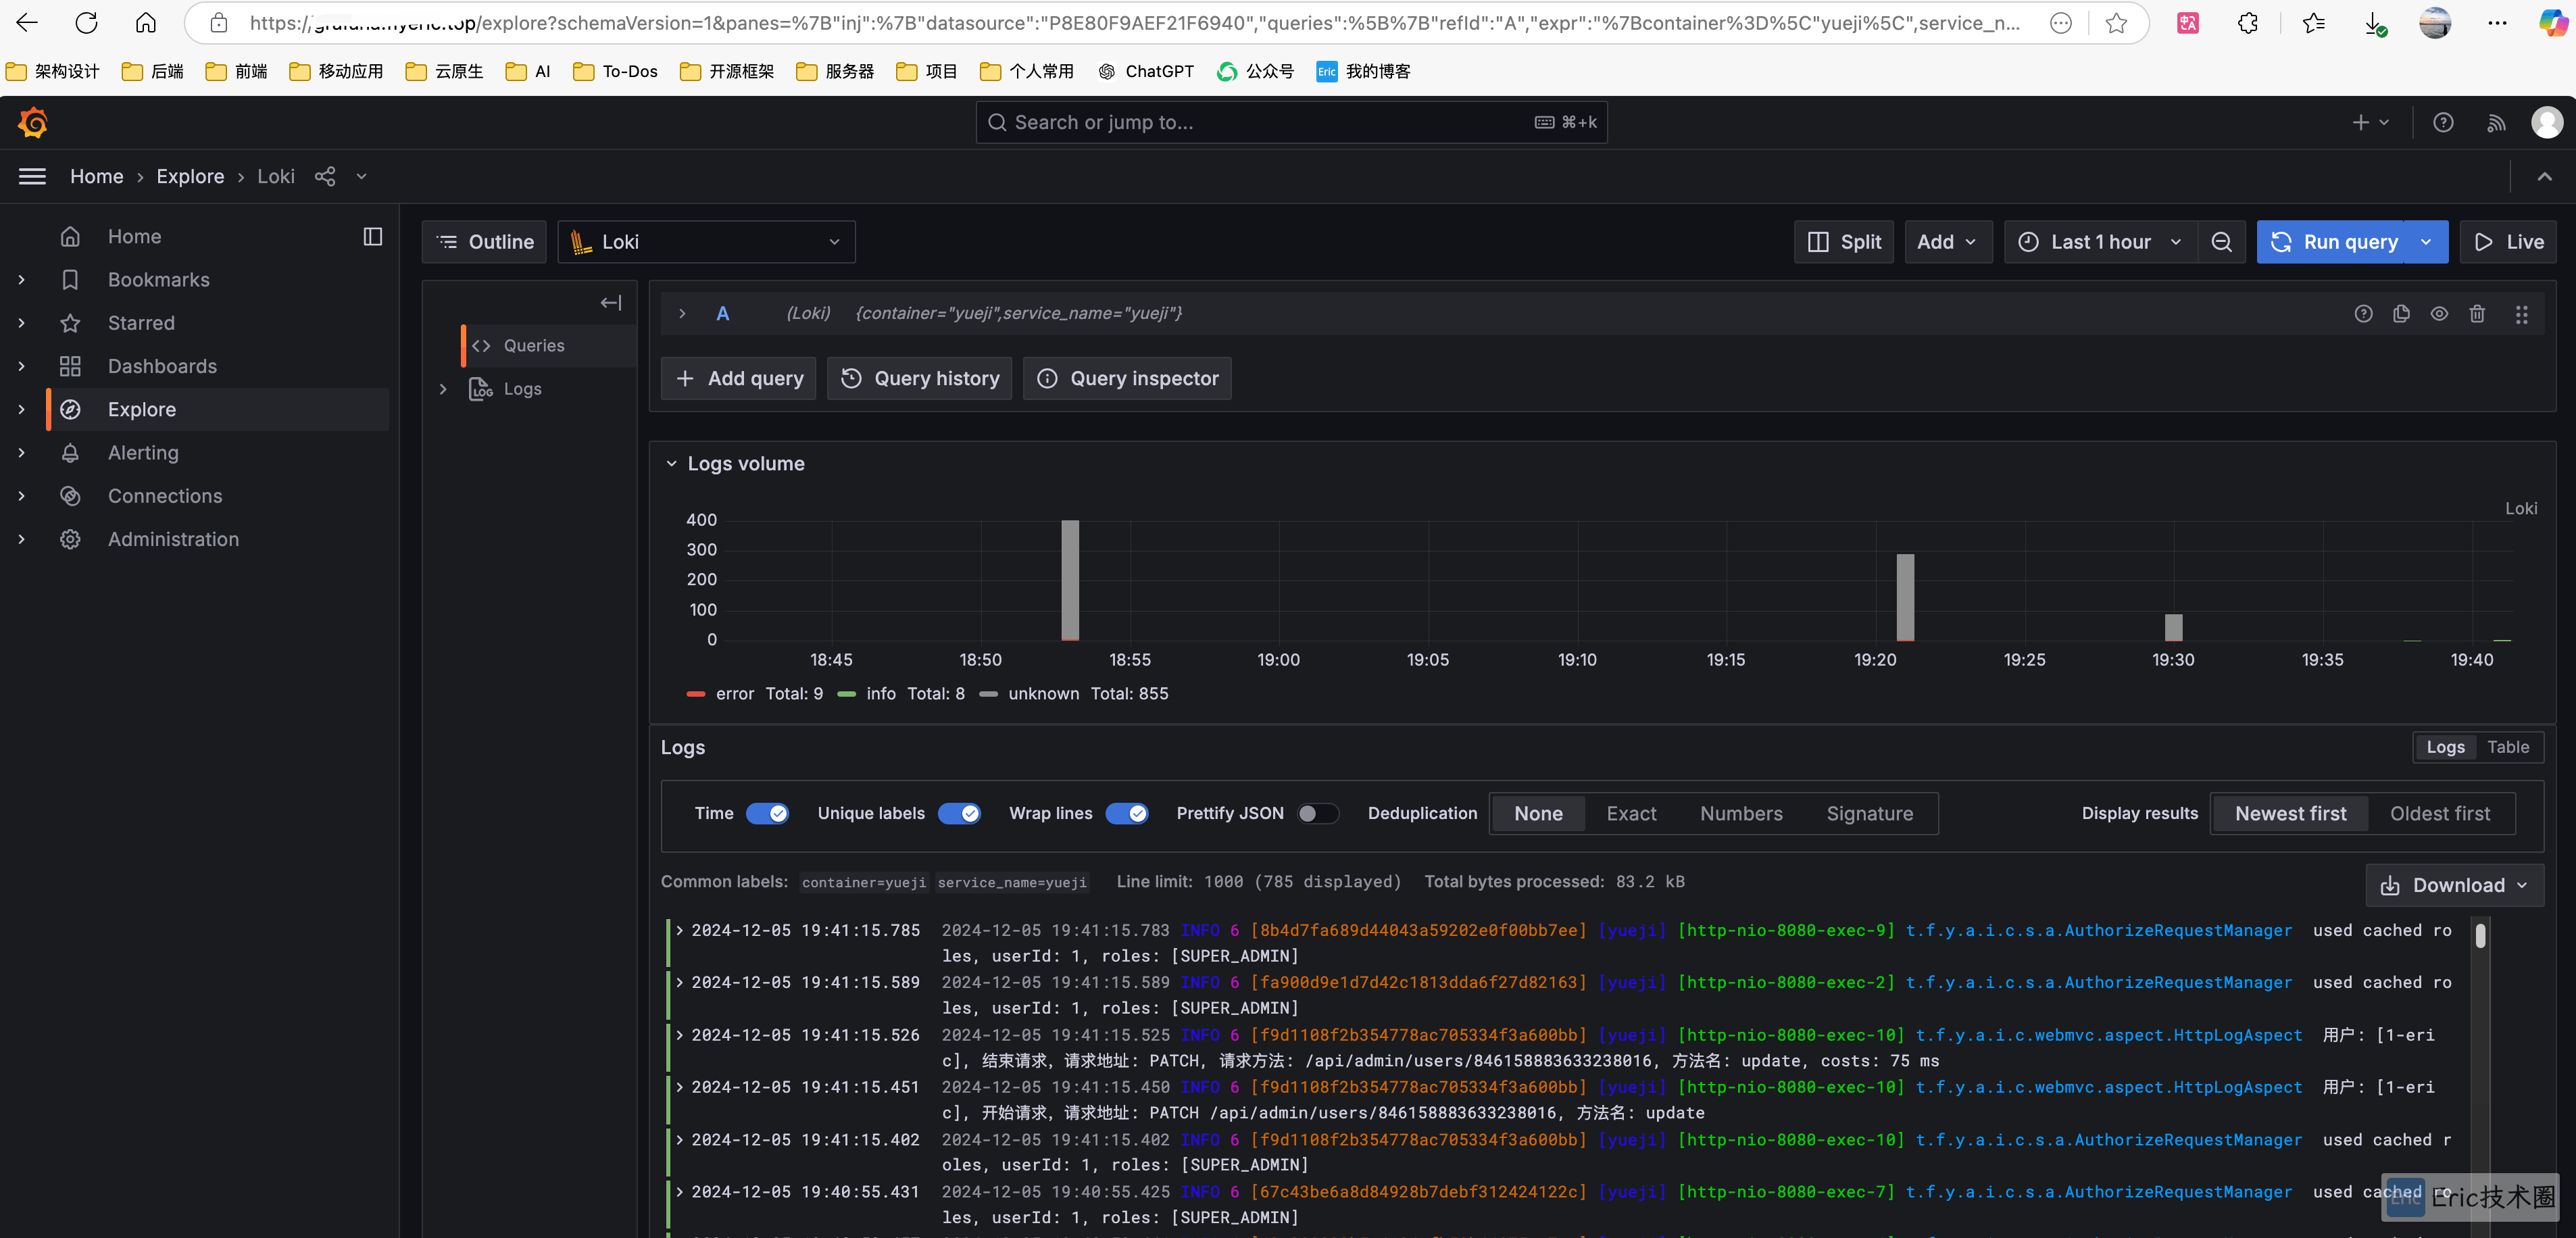Show query A help icon
2576x1238 pixels.
[x=2363, y=314]
